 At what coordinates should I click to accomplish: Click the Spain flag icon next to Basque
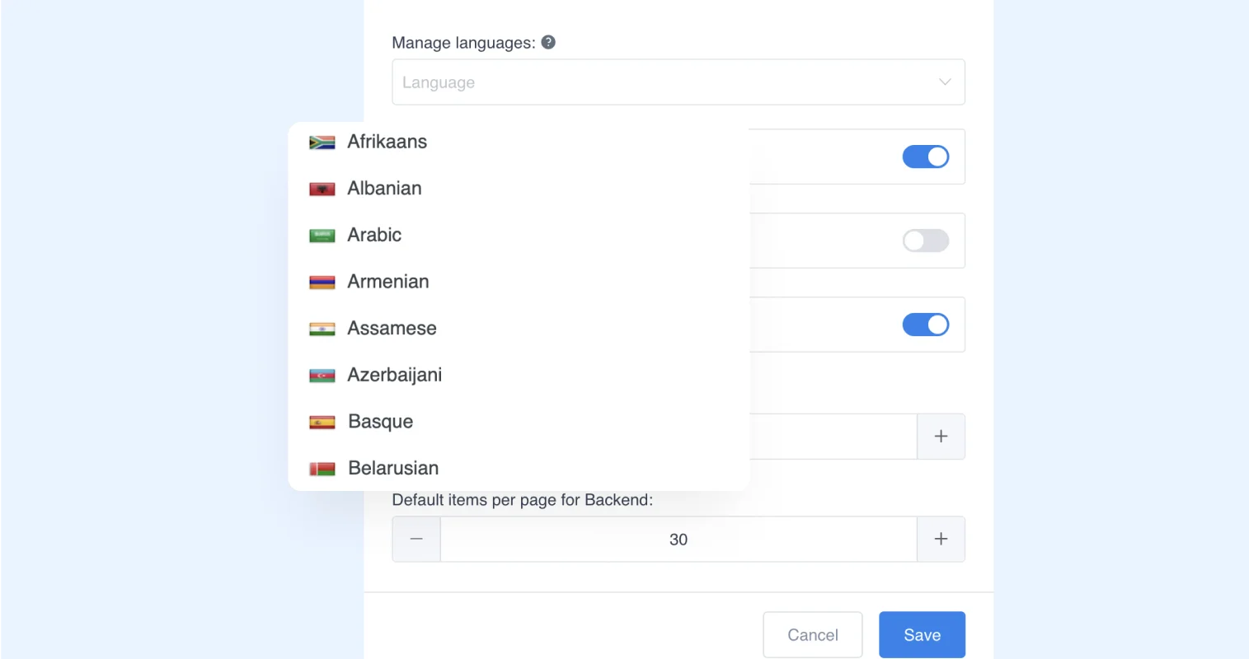coord(322,423)
